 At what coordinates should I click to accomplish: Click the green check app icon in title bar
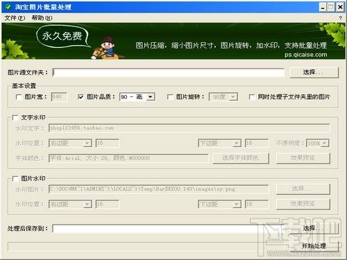[8, 7]
